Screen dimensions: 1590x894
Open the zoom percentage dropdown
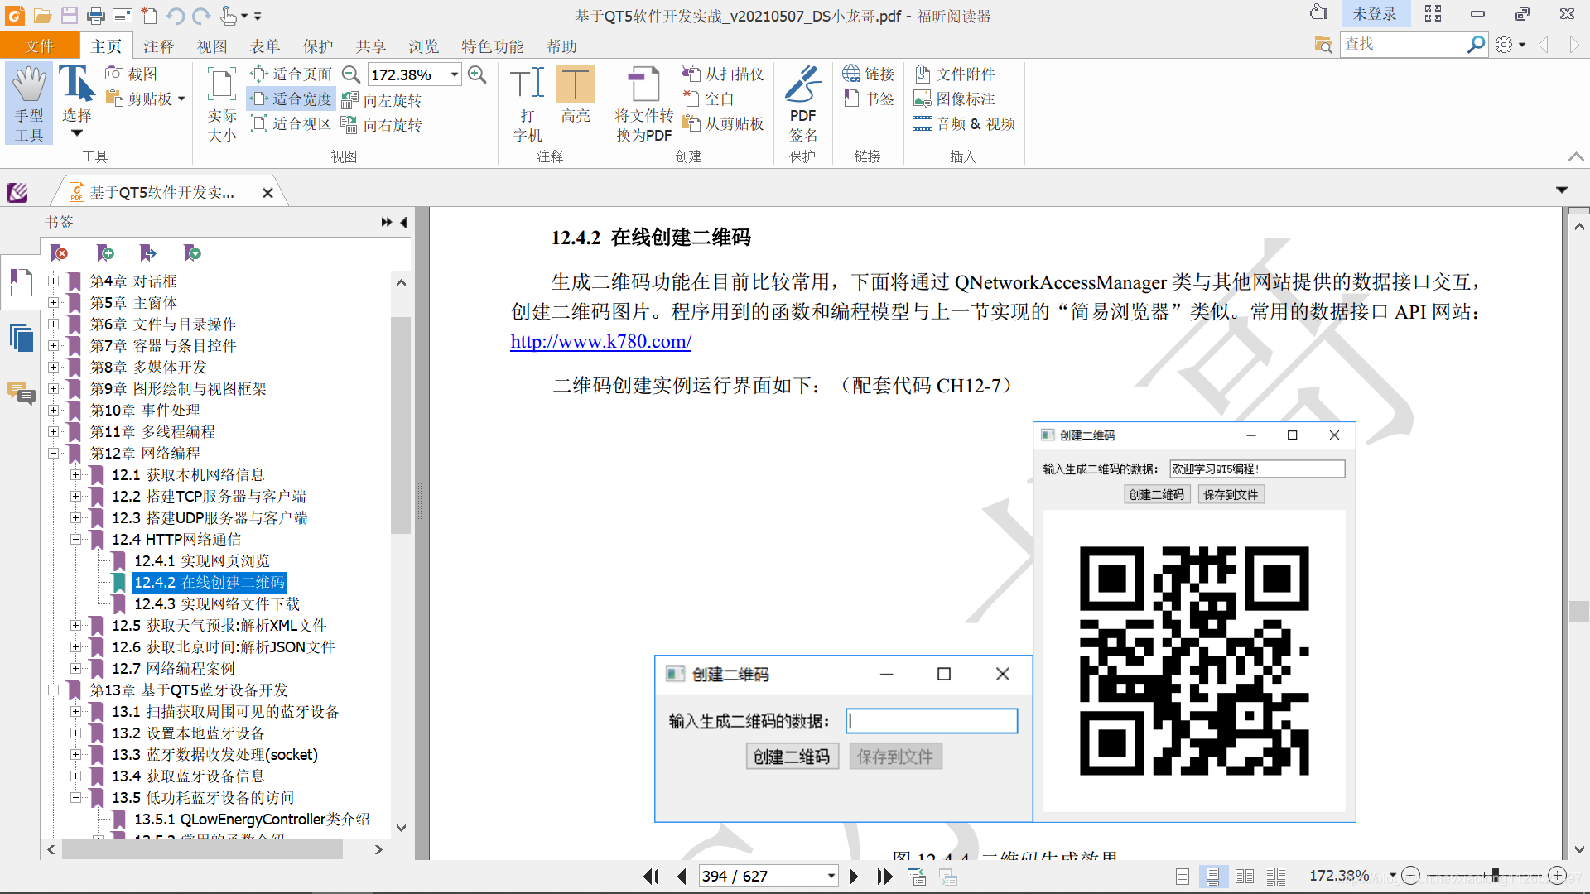pos(455,74)
